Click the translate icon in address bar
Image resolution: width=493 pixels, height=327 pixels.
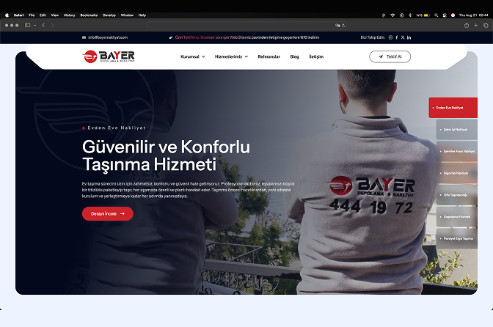337,25
